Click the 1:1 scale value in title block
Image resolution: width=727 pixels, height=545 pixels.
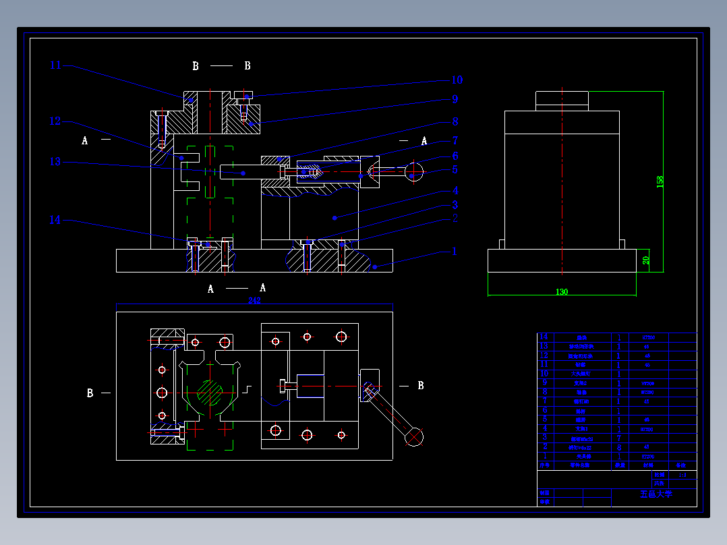682,475
